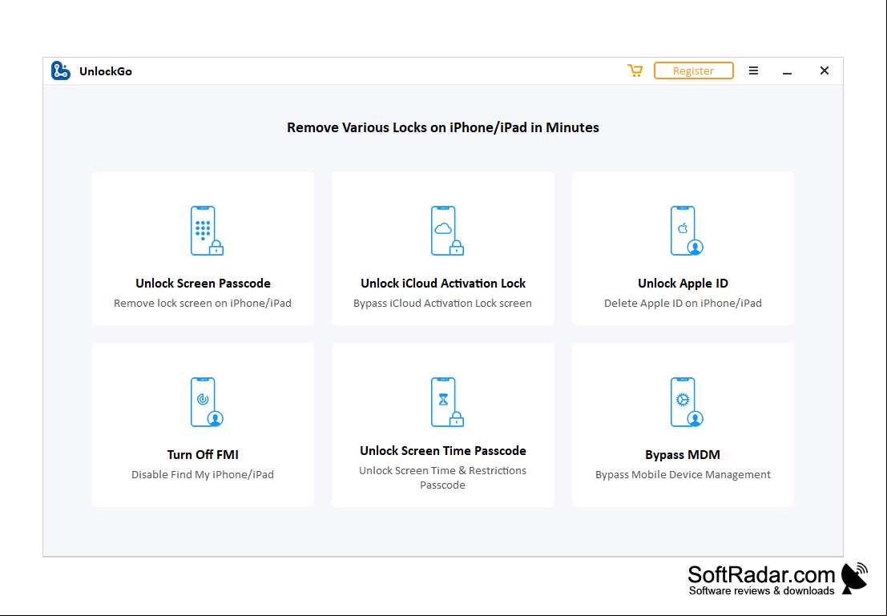The height and width of the screenshot is (616, 887).
Task: Click 'Bypass Mobile Device Management' description
Action: tap(683, 474)
